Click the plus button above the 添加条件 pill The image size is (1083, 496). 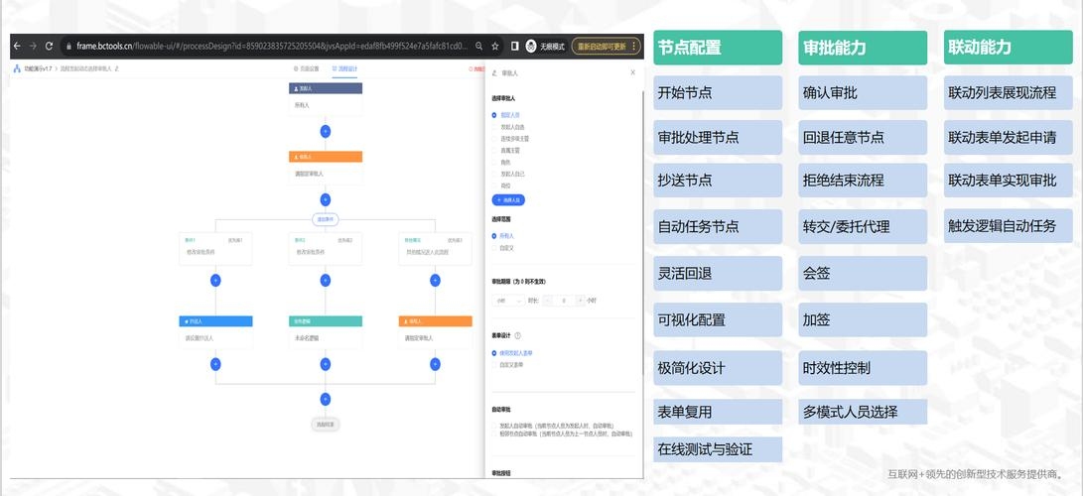(326, 199)
